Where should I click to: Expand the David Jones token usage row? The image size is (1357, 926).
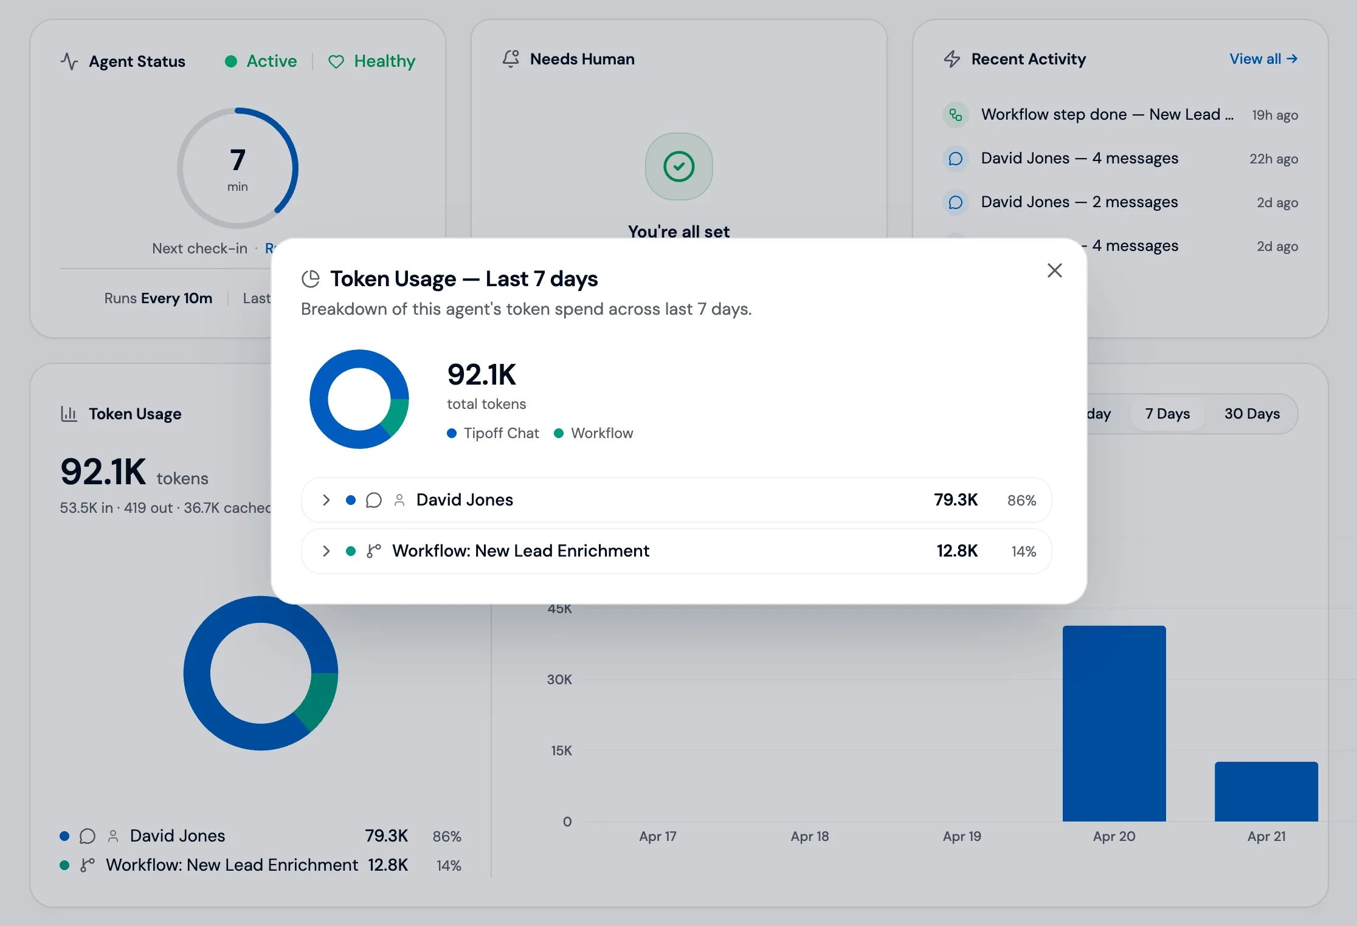[326, 500]
